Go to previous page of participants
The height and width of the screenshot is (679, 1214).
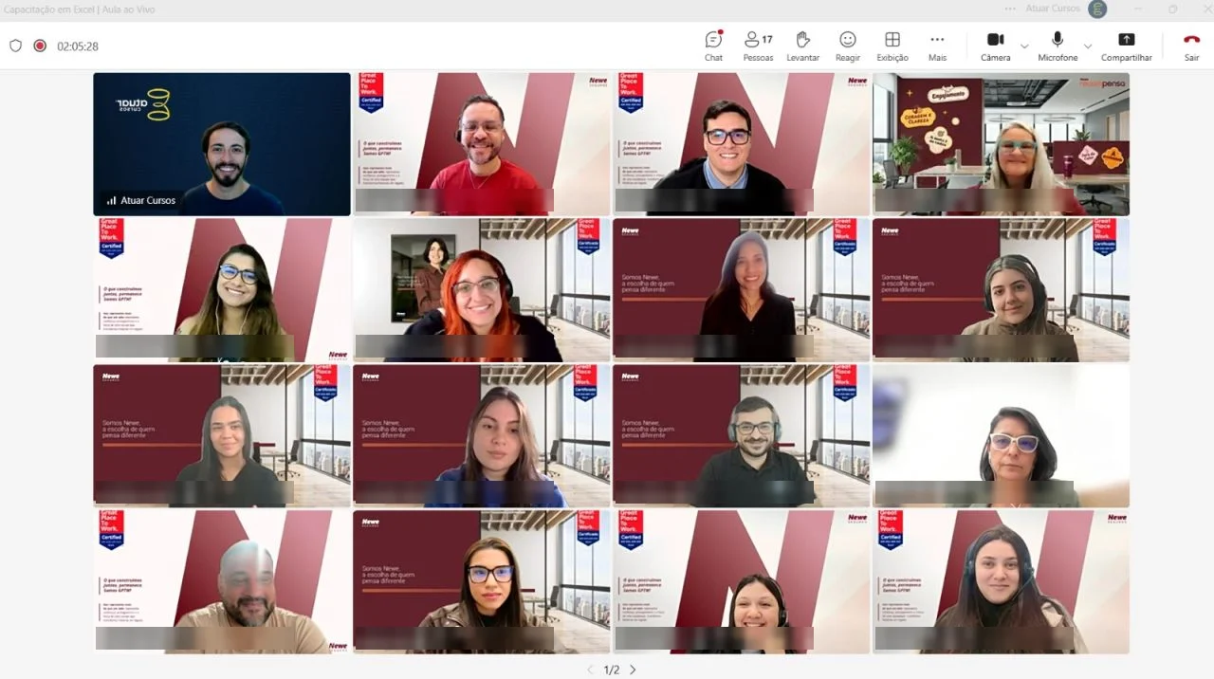coord(590,670)
